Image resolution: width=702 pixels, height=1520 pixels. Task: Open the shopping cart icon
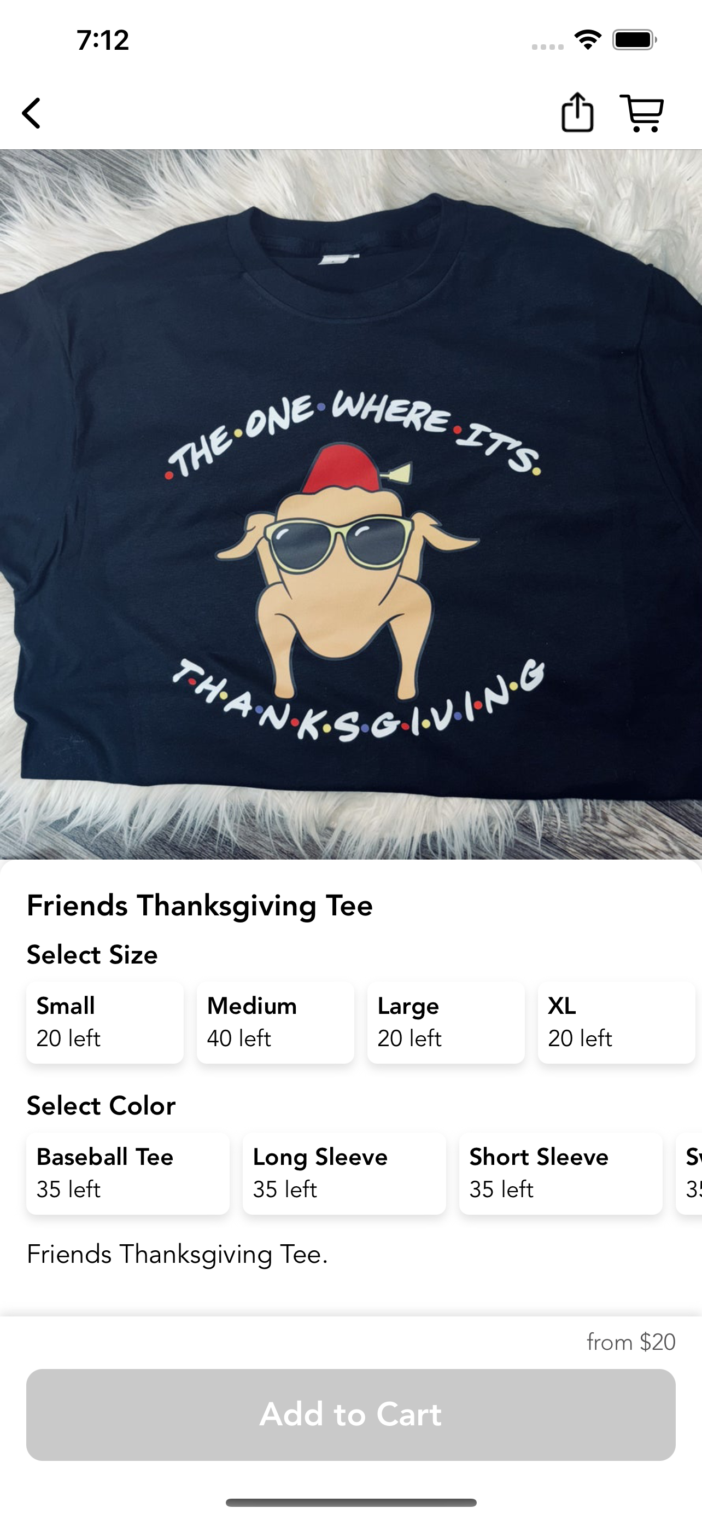coord(642,113)
